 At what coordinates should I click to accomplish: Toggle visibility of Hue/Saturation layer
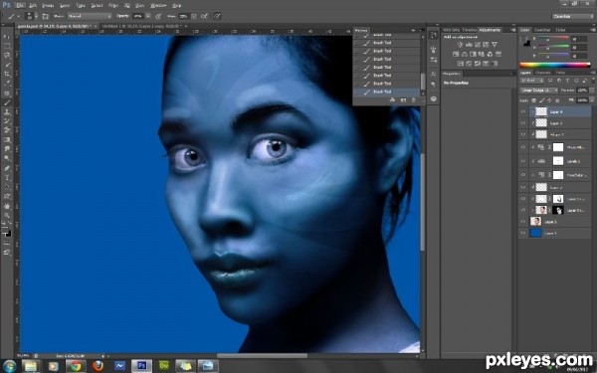coord(523,175)
